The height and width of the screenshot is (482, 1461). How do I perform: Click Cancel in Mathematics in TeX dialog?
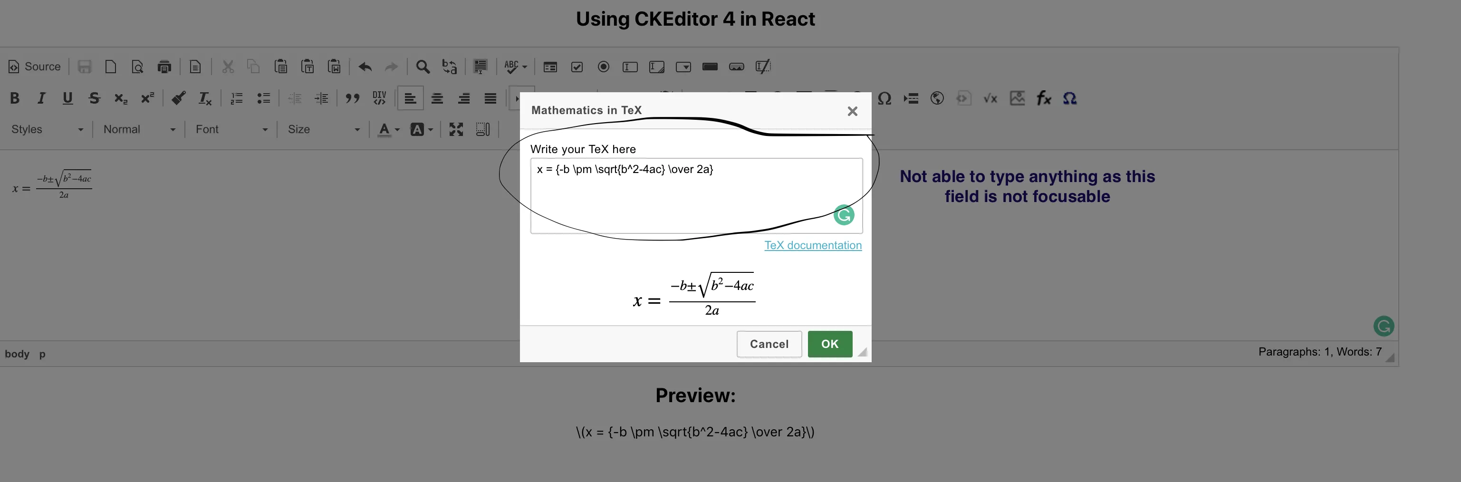point(769,344)
